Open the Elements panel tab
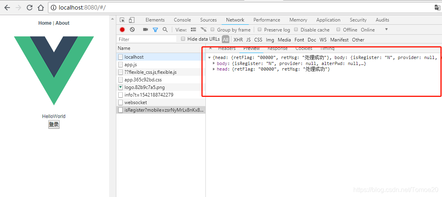Image resolution: width=442 pixels, height=197 pixels. click(155, 20)
